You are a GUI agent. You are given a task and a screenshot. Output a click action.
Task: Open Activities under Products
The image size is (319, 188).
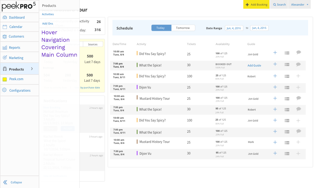[x=48, y=14]
